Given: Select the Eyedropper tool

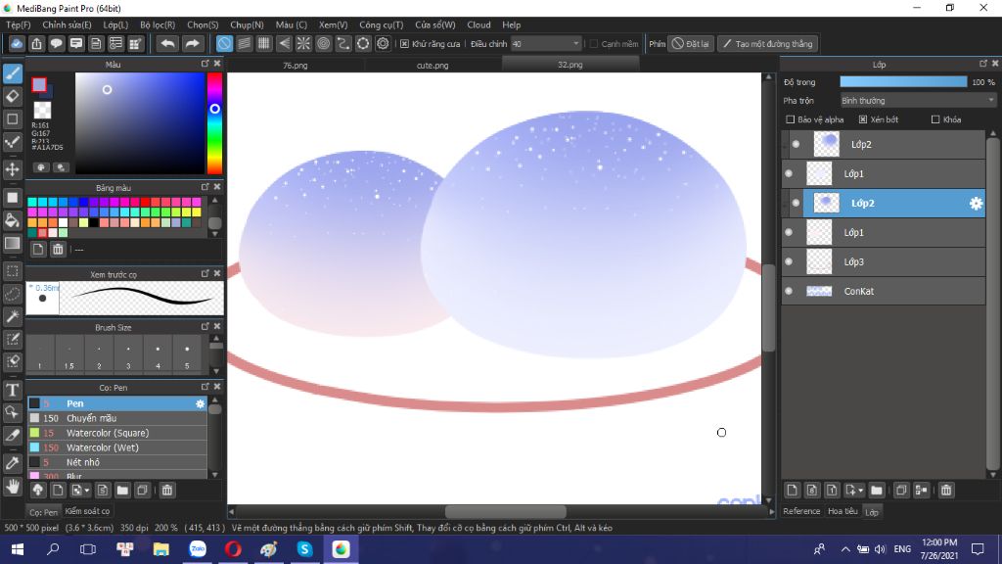Looking at the screenshot, I should (13, 463).
